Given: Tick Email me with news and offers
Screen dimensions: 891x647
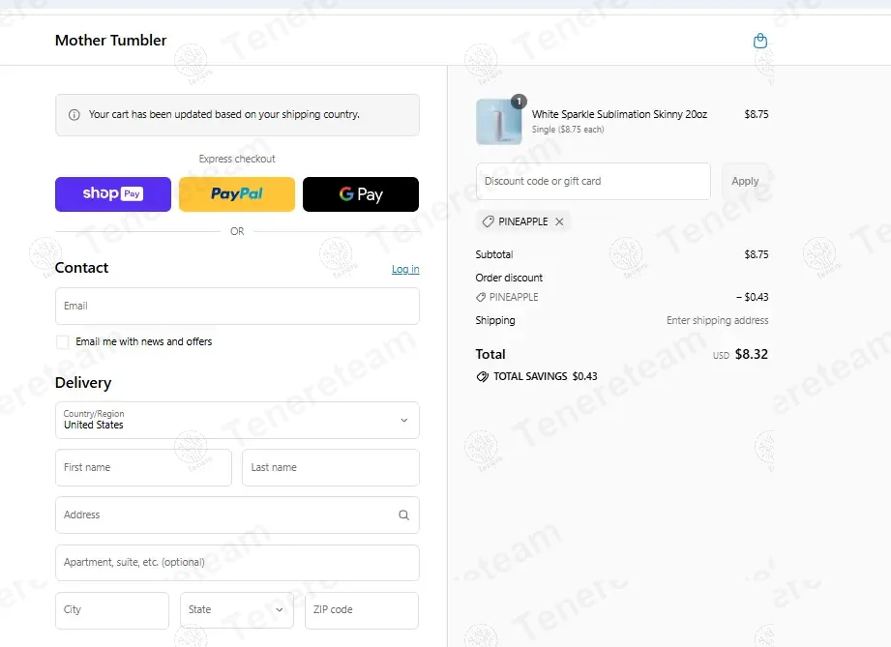Looking at the screenshot, I should (63, 342).
